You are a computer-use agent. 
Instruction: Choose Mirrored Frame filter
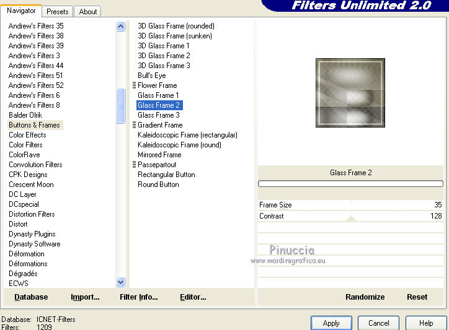pyautogui.click(x=159, y=155)
